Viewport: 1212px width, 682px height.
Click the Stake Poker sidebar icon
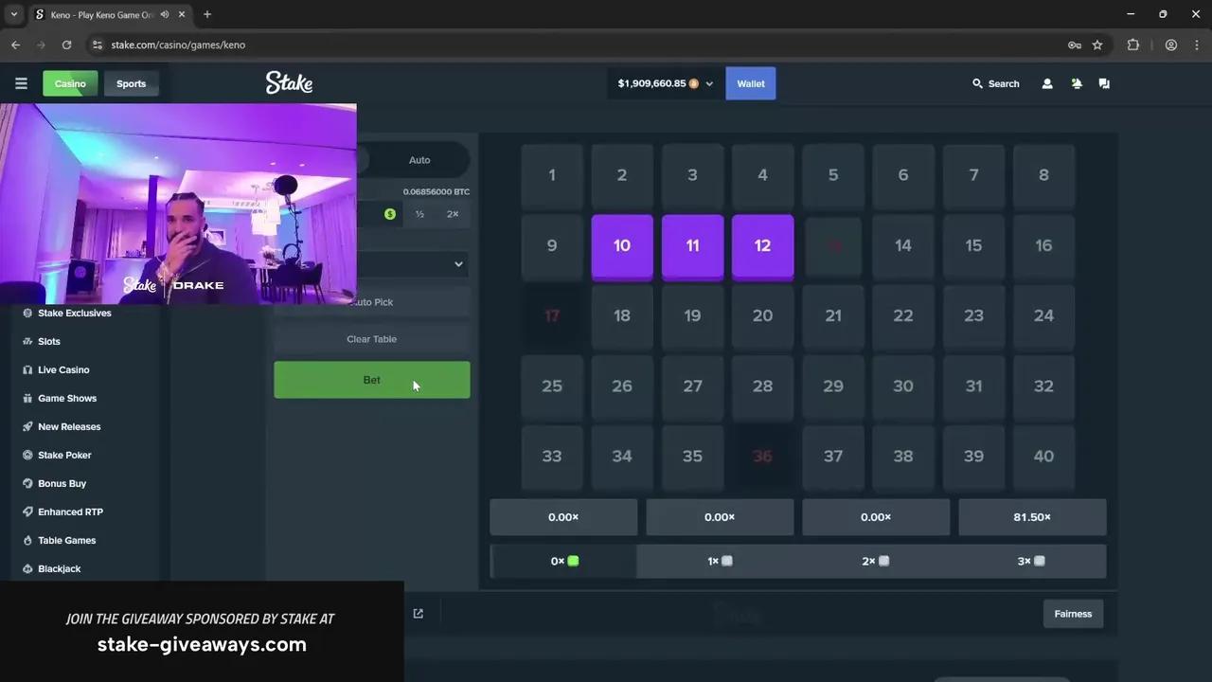point(27,455)
